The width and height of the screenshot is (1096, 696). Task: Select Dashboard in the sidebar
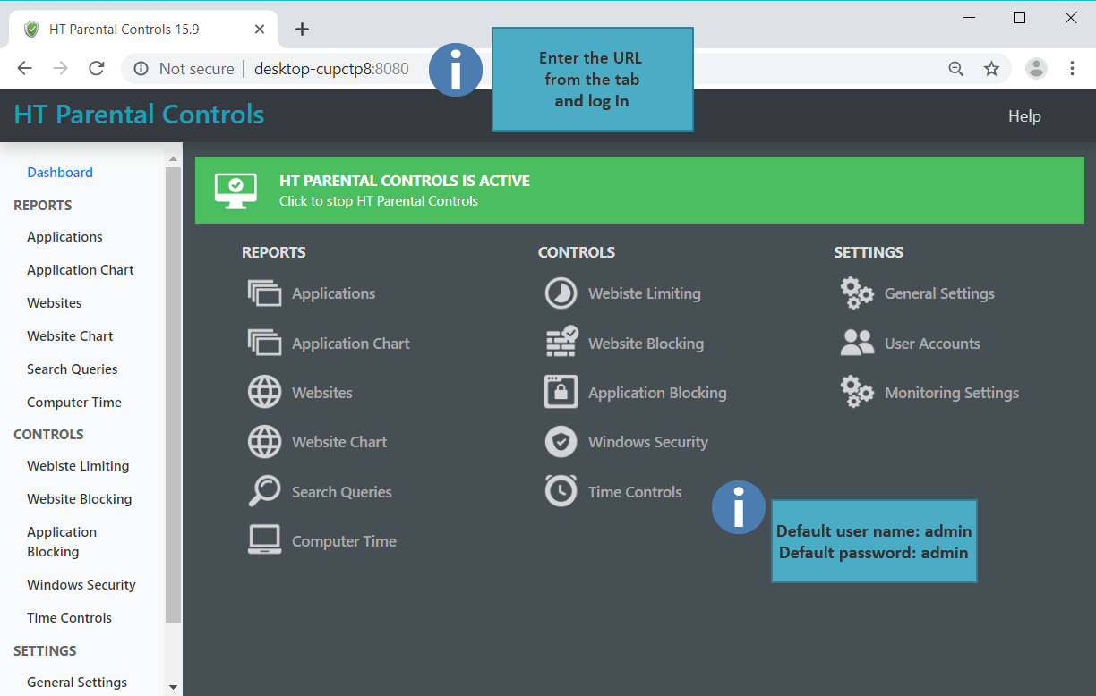[x=60, y=173]
